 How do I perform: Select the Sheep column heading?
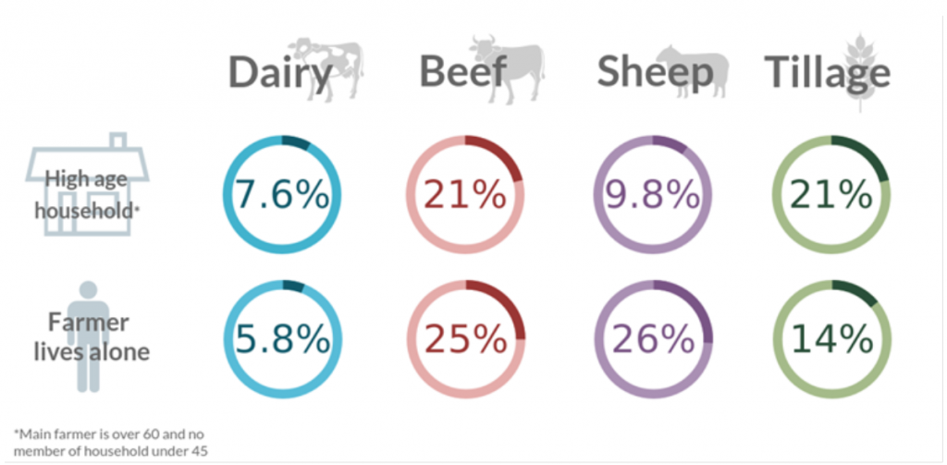[654, 74]
